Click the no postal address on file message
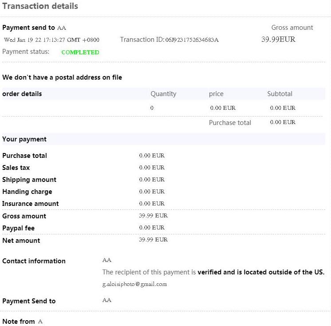331x326 pixels. (62, 77)
